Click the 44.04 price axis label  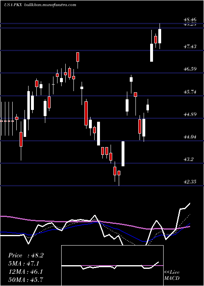coord(190,137)
